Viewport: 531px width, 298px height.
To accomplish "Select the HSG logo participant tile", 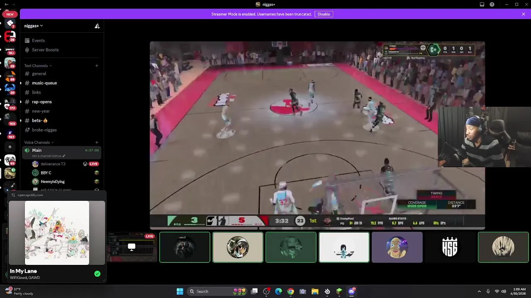I will pyautogui.click(x=450, y=248).
